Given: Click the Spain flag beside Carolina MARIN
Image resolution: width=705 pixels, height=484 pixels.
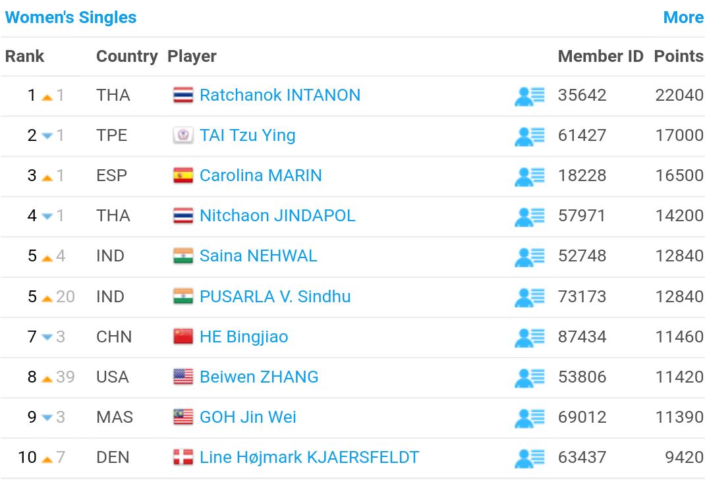Looking at the screenshot, I should (183, 176).
